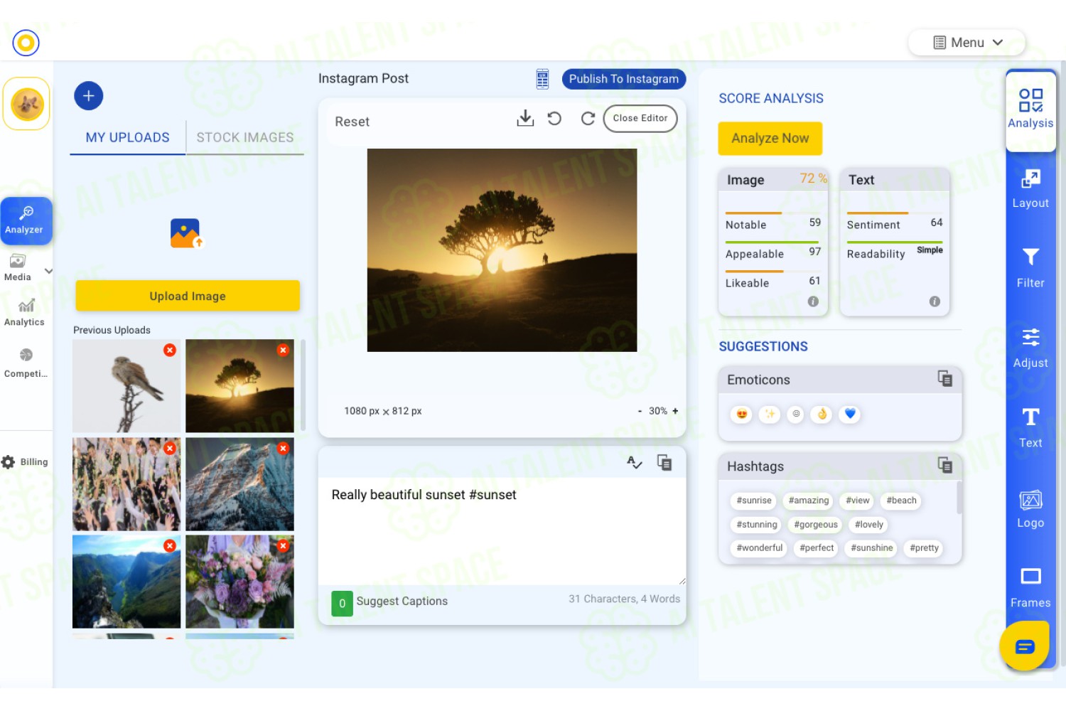
Task: Undo the last edit
Action: [x=555, y=119]
